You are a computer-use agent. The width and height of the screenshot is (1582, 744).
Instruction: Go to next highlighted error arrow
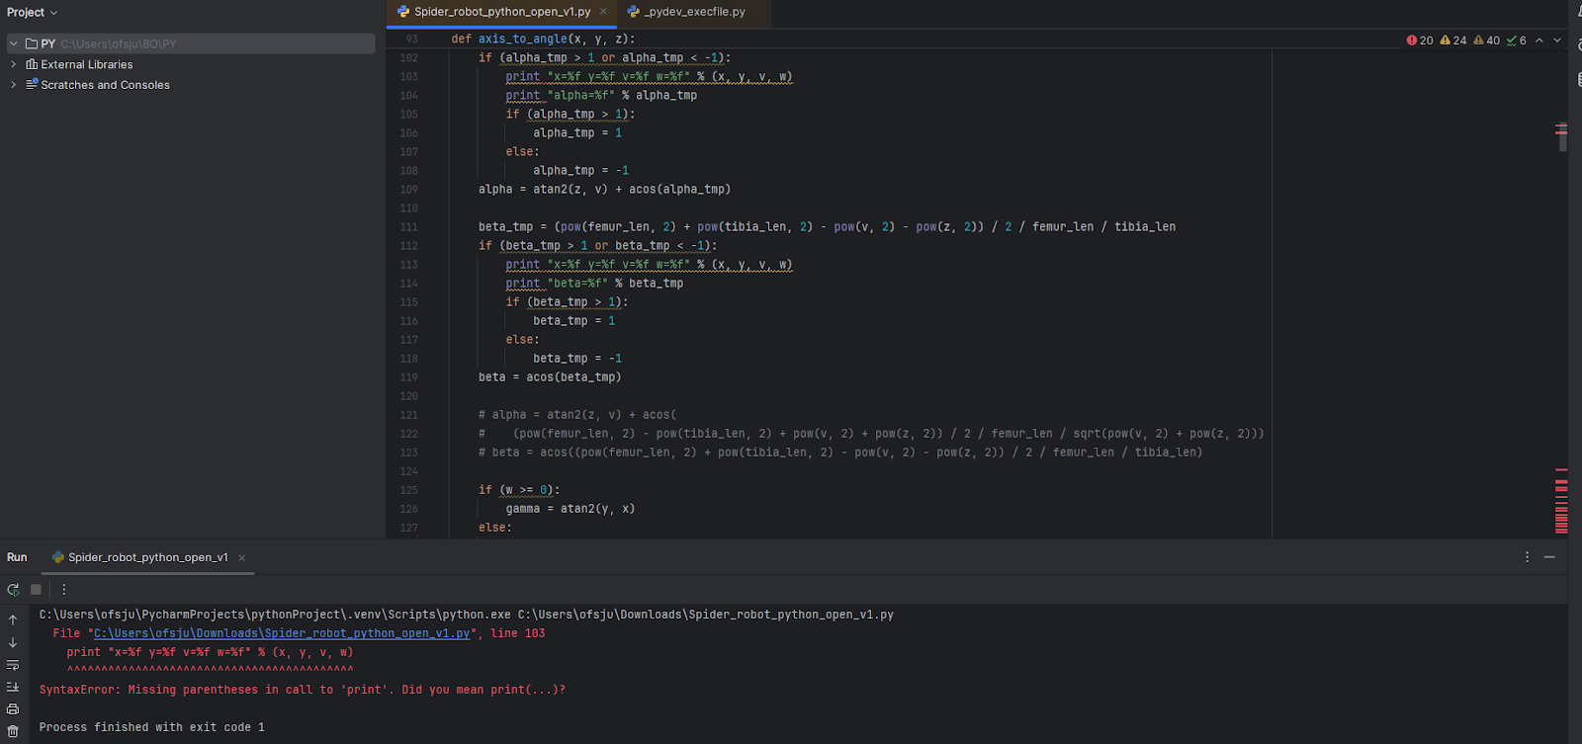click(1557, 41)
